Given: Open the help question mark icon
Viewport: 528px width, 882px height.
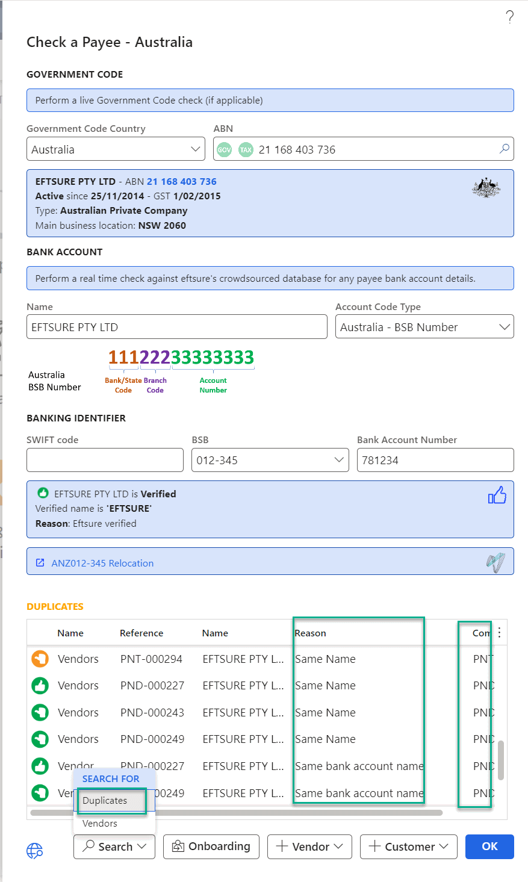Looking at the screenshot, I should [x=509, y=17].
